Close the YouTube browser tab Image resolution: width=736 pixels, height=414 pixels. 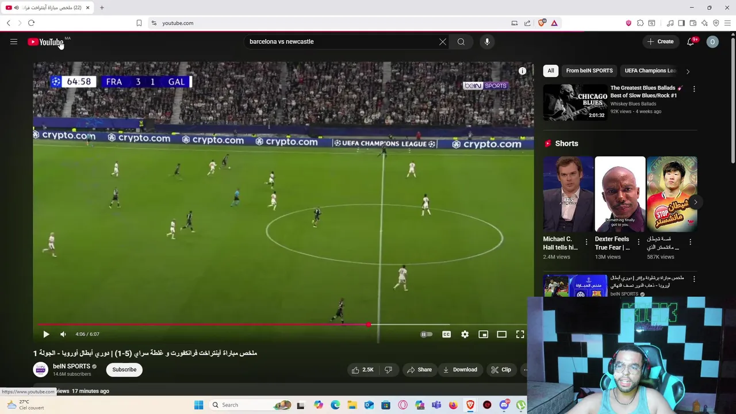87,7
